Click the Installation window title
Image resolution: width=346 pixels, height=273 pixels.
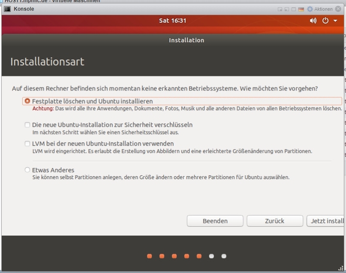tap(187, 40)
